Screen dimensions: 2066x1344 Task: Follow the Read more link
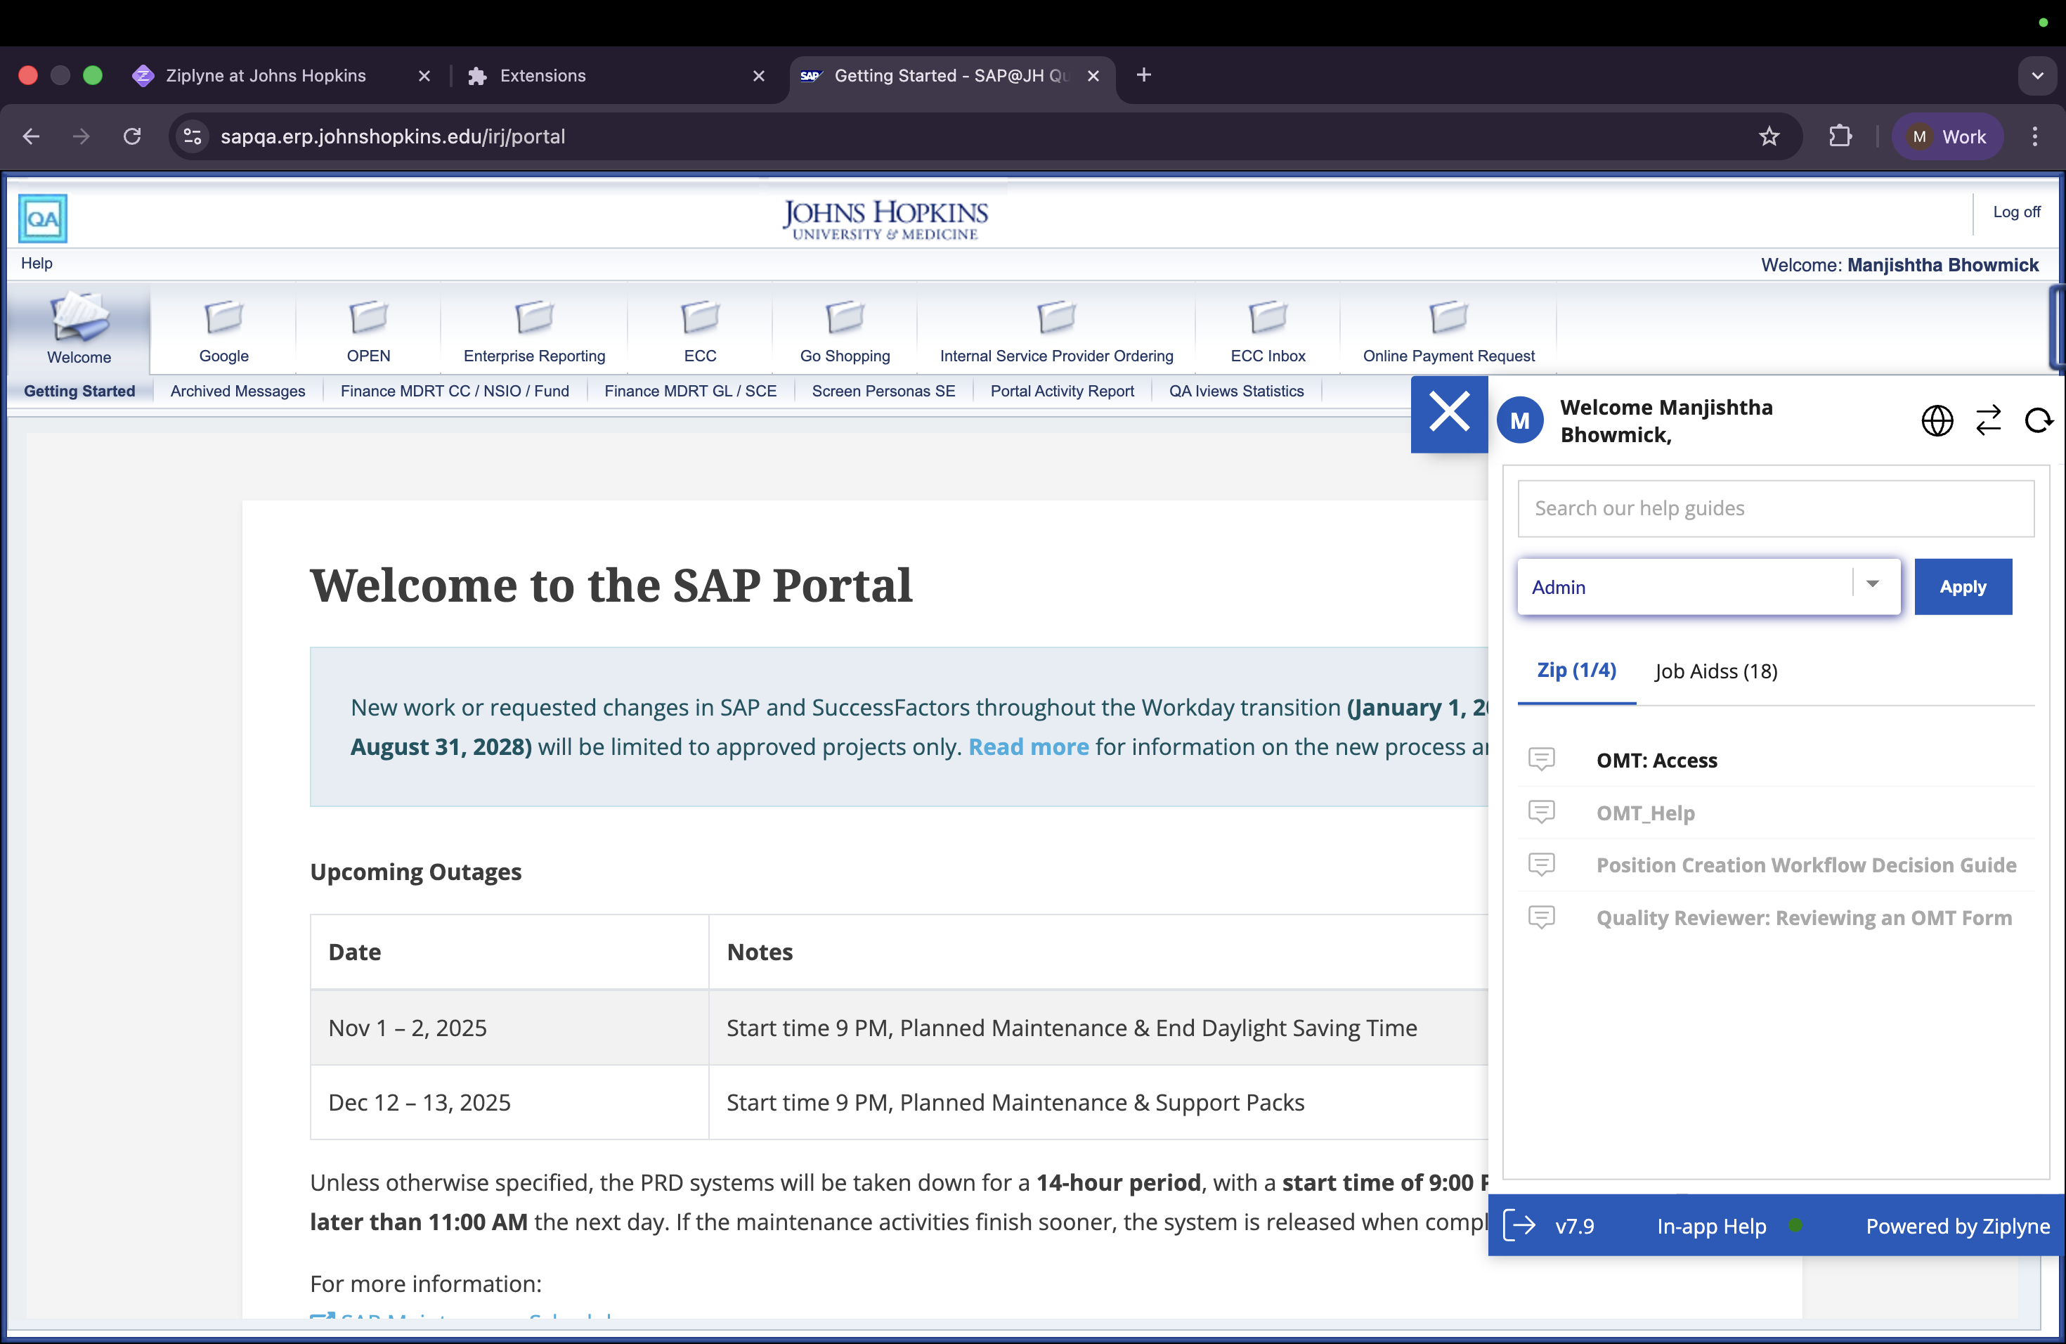tap(1028, 747)
